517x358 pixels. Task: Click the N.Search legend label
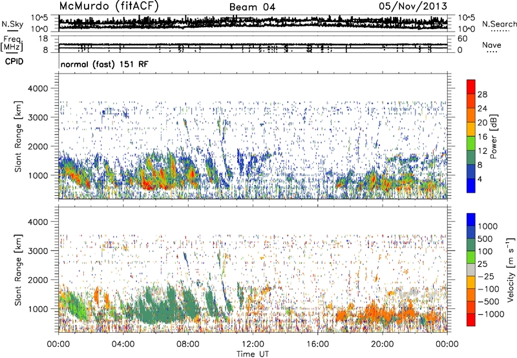[499, 24]
